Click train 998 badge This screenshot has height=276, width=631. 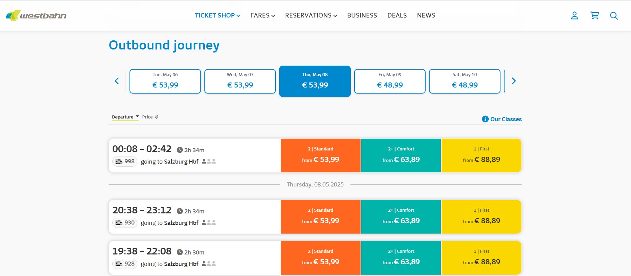pos(125,162)
